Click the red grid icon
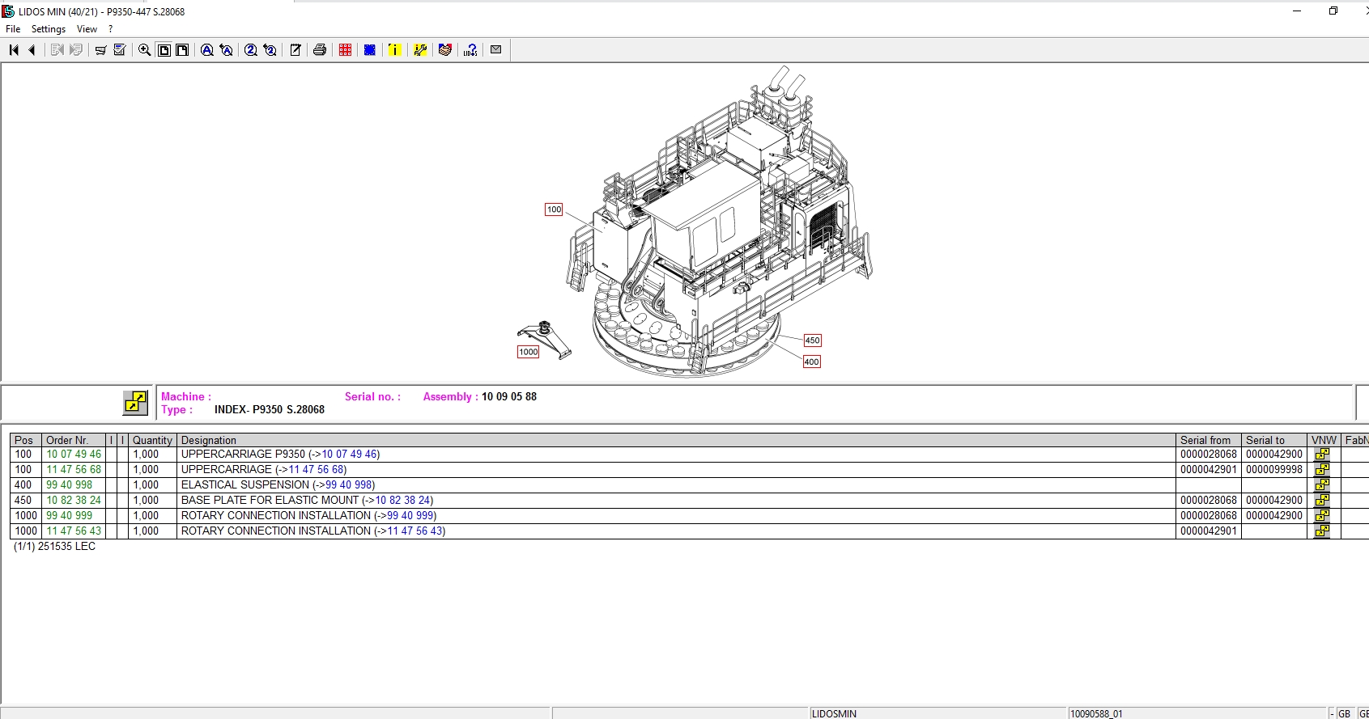Screen dimensions: 1369x719 tap(346, 50)
